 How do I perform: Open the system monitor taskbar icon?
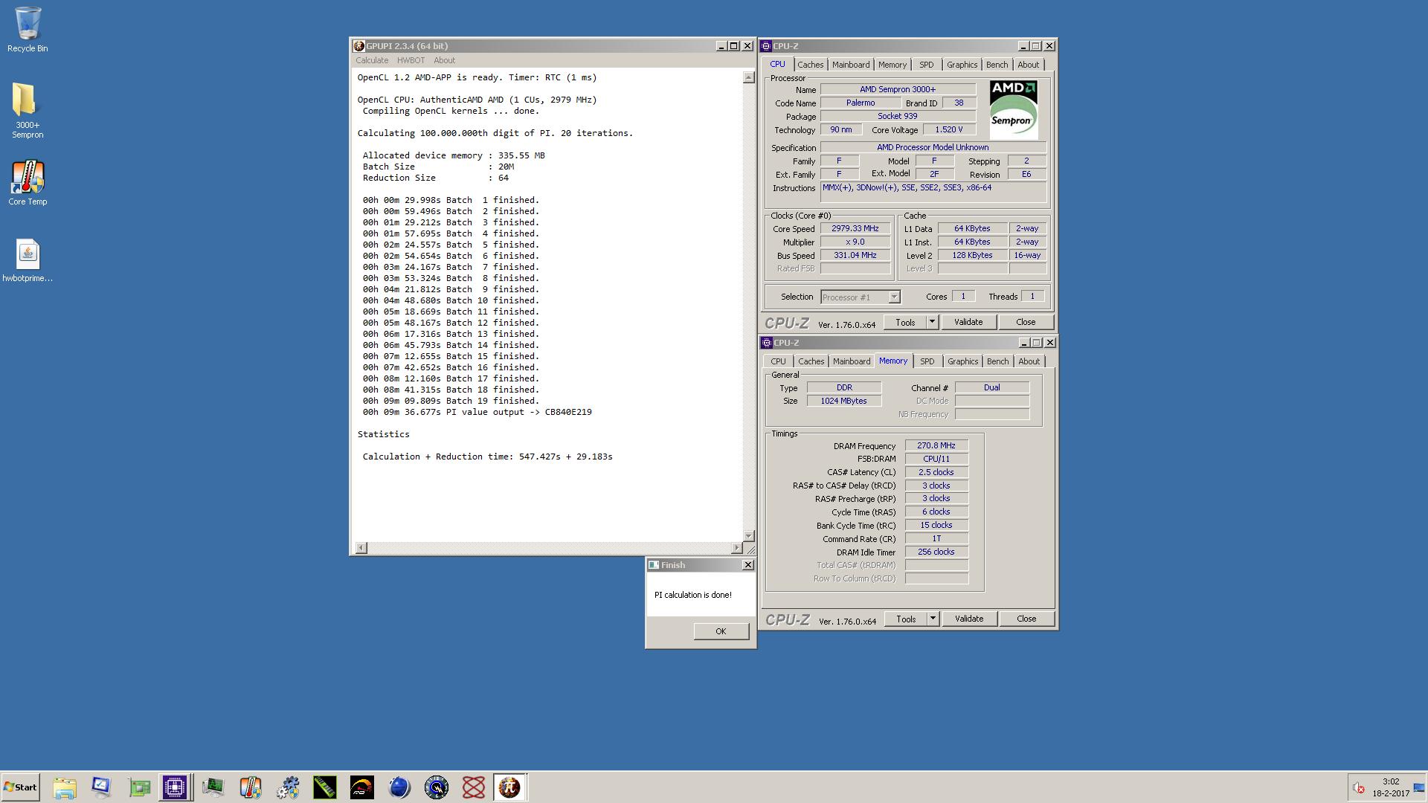(x=213, y=787)
